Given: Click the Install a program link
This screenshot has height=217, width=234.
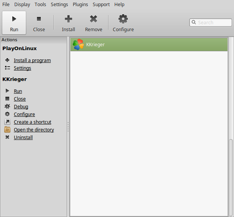Looking at the screenshot, I should (x=32, y=61).
